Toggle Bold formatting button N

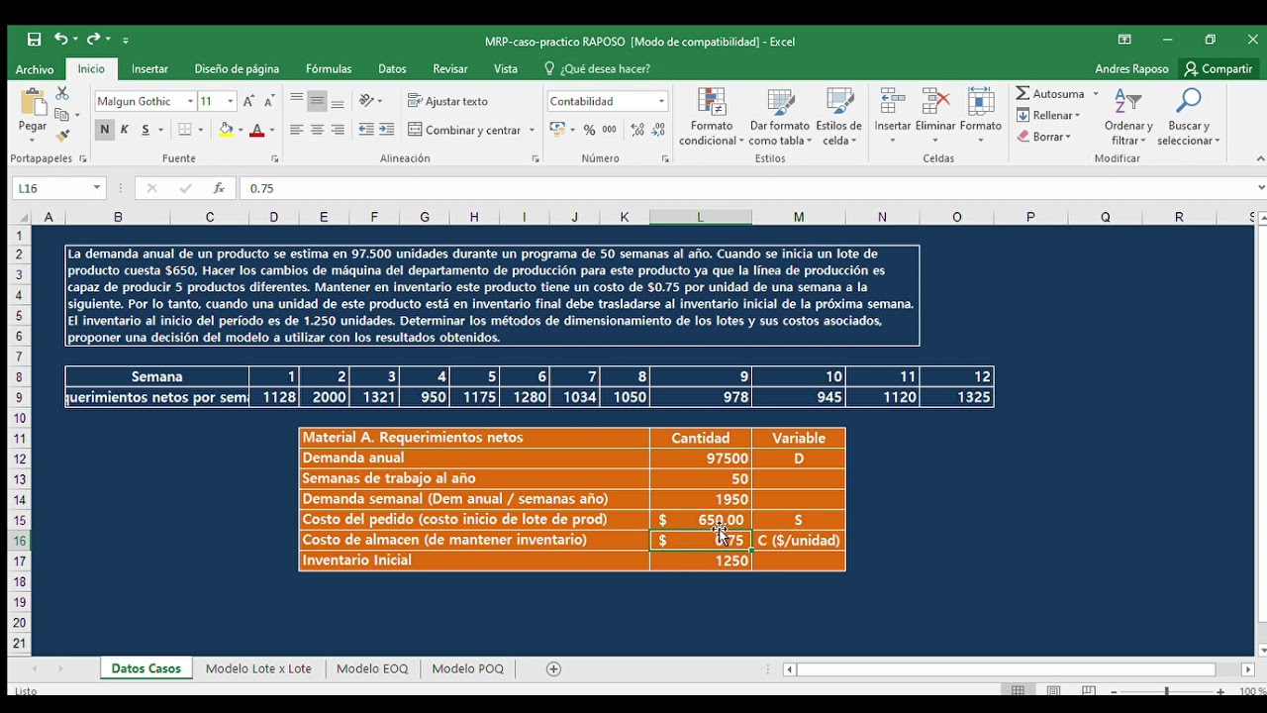coord(104,130)
